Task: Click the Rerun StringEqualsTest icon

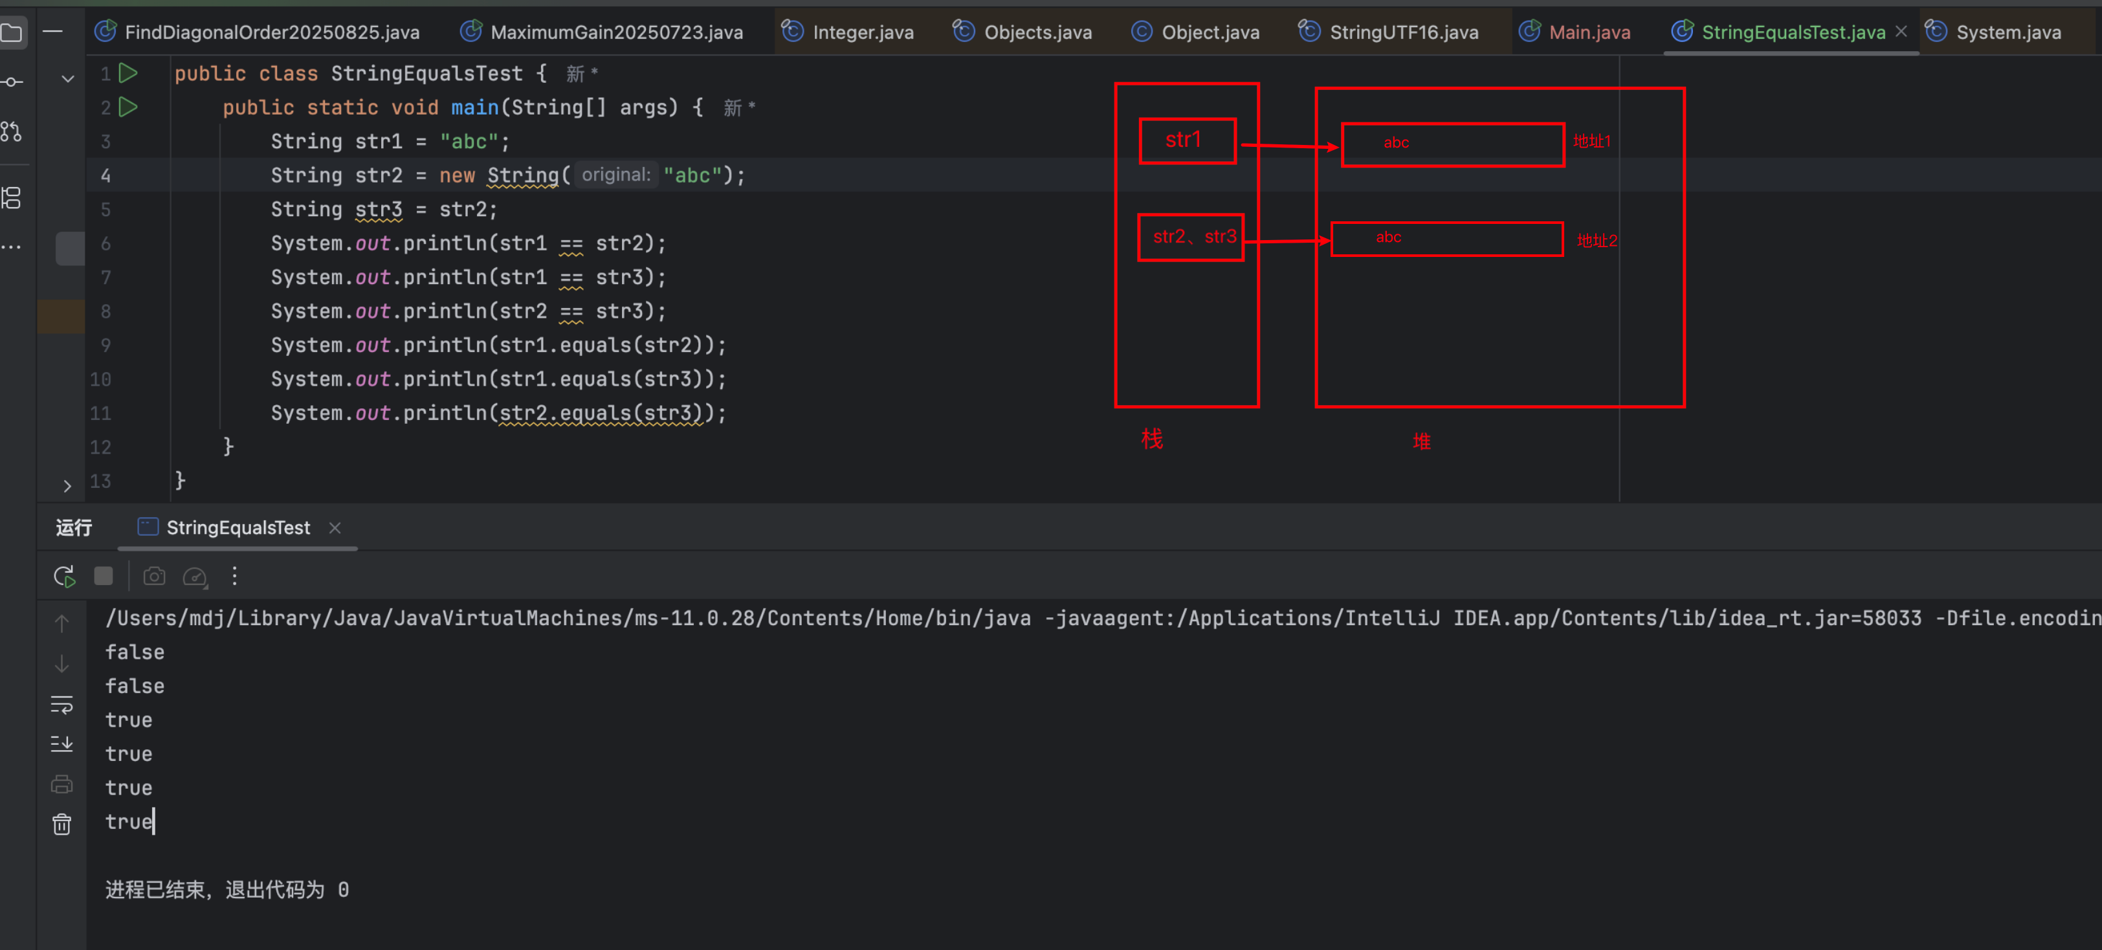Action: click(63, 576)
